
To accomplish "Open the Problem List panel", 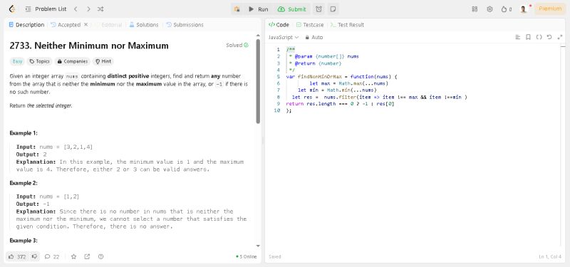I will (x=46, y=9).
